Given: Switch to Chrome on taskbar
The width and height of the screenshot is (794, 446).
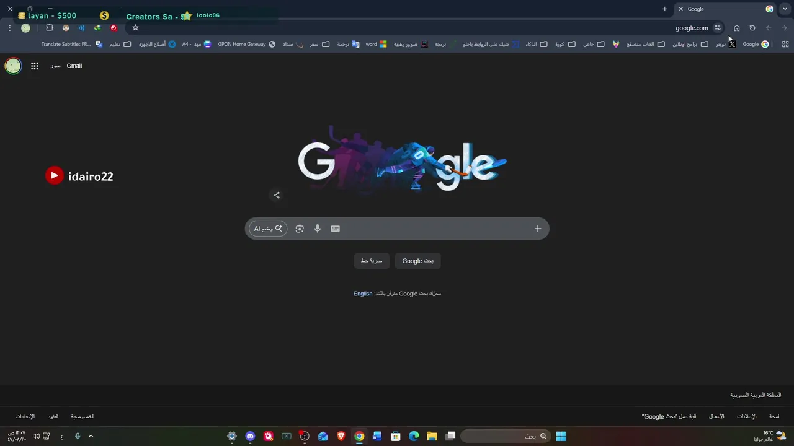Looking at the screenshot, I should point(359,436).
